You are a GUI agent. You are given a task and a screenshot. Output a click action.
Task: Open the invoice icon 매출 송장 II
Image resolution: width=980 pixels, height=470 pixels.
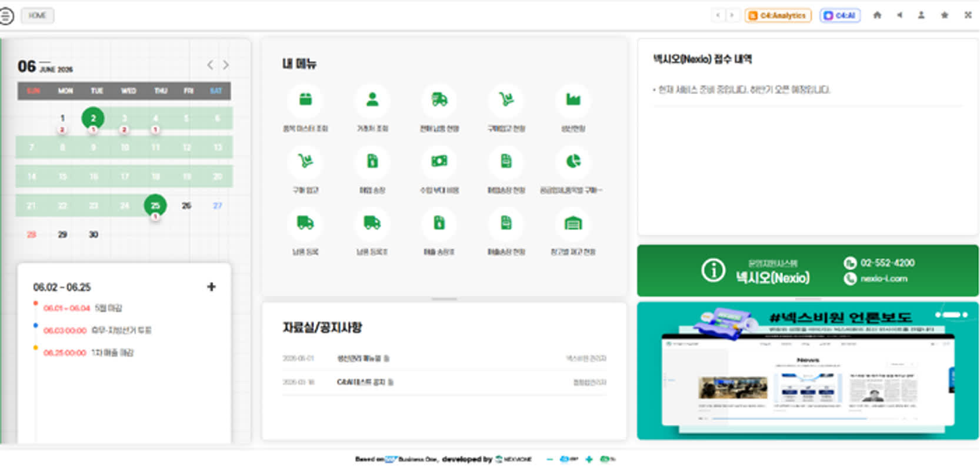439,223
